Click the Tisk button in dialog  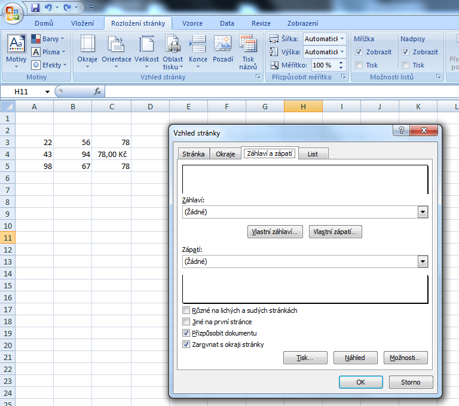305,358
